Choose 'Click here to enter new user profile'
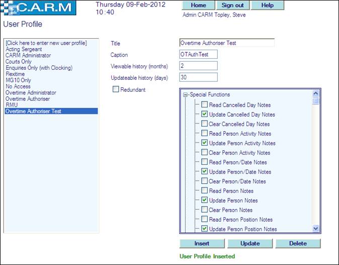 46,43
